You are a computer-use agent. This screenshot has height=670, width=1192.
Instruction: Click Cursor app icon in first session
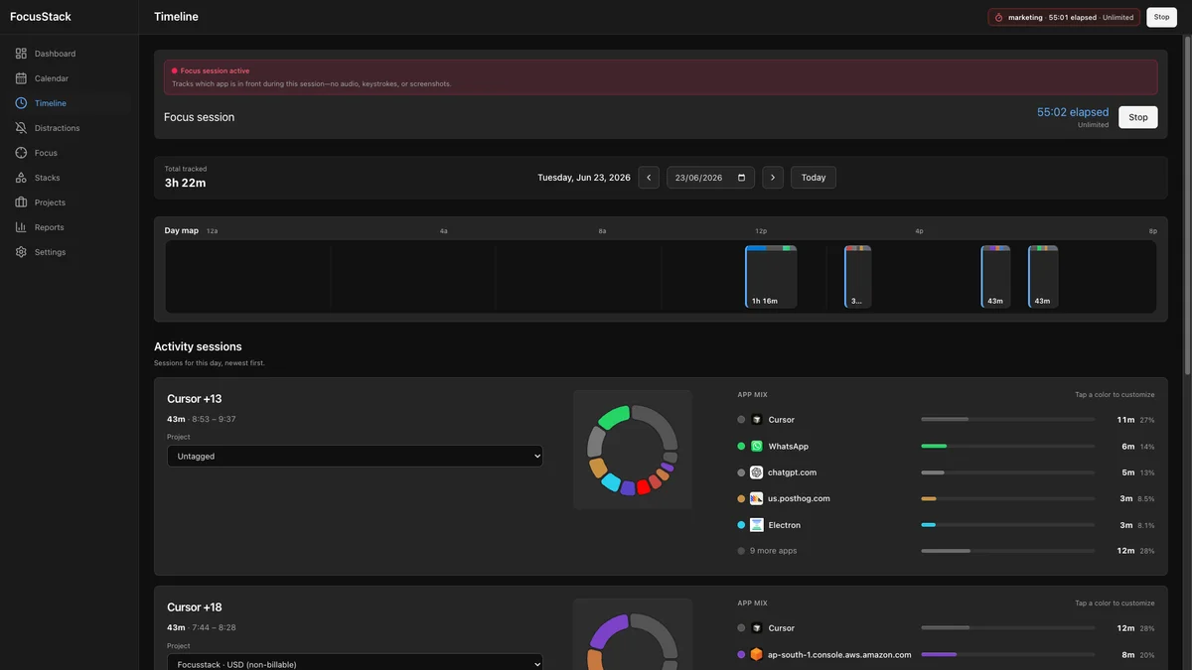coord(756,420)
